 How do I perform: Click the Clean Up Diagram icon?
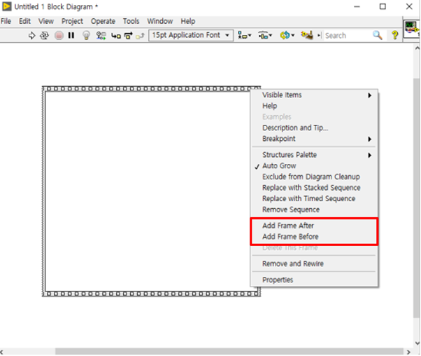(x=307, y=35)
